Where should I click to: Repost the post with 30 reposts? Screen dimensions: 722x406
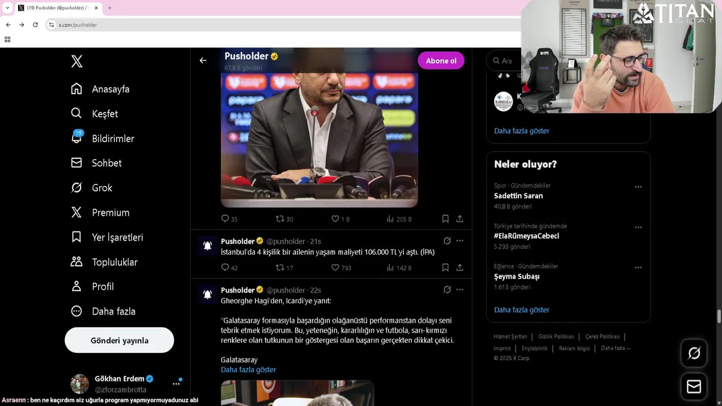point(284,219)
